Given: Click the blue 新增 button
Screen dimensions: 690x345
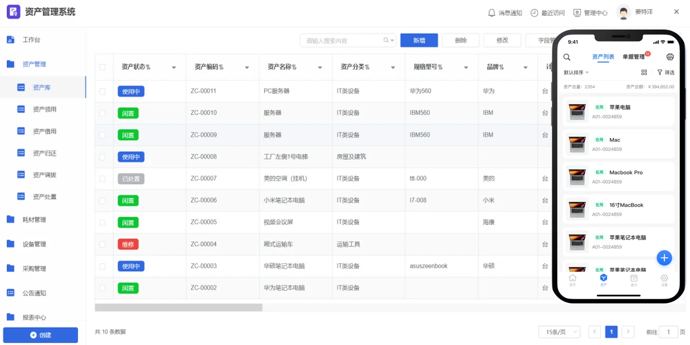Looking at the screenshot, I should pos(419,40).
